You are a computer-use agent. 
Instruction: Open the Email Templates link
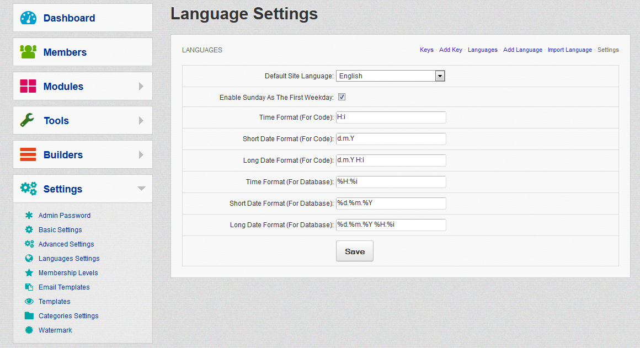pos(64,287)
